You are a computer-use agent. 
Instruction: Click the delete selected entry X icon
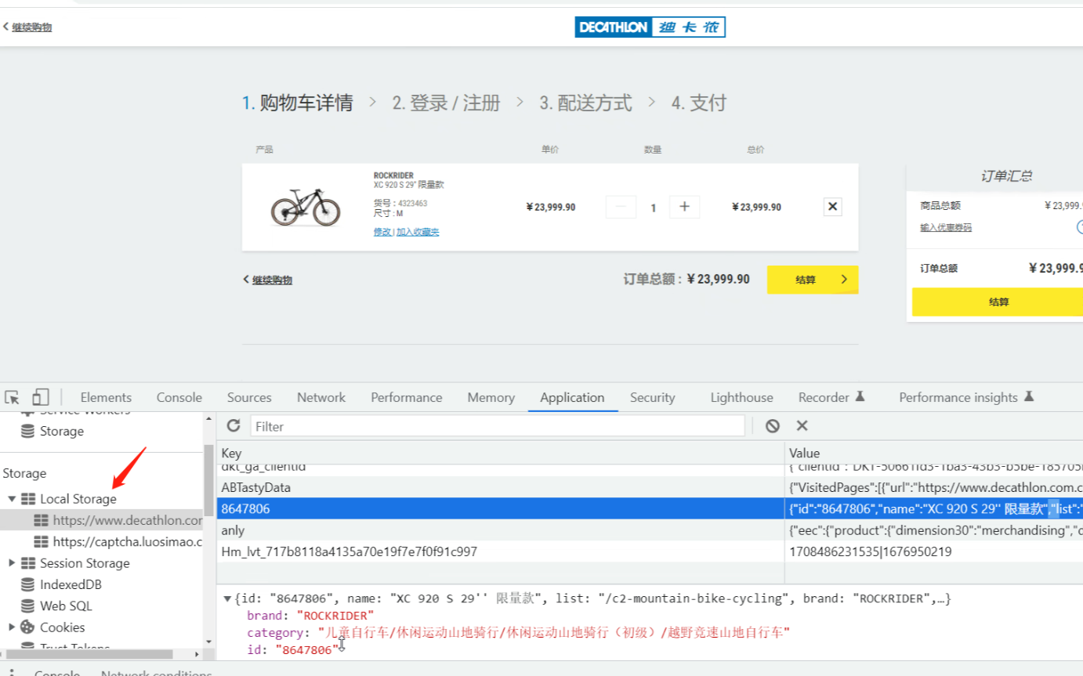click(x=802, y=425)
